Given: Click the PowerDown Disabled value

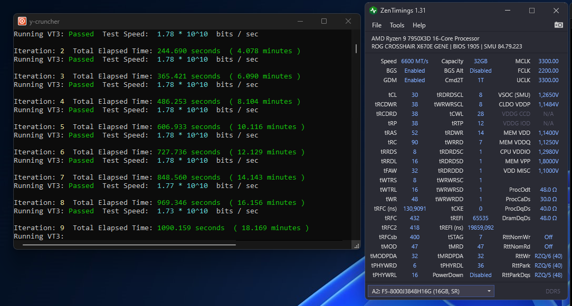Looking at the screenshot, I should (480, 275).
